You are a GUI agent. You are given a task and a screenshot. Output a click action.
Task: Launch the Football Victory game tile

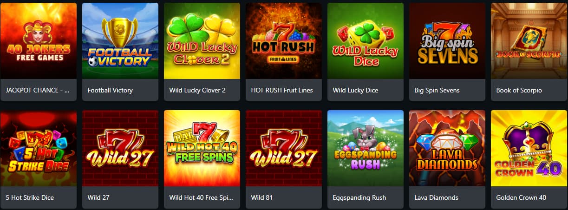120,41
